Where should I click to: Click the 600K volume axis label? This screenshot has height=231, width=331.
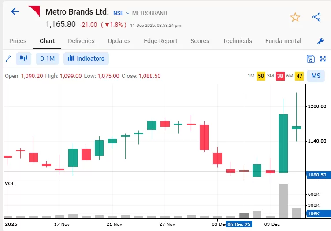coord(313,194)
